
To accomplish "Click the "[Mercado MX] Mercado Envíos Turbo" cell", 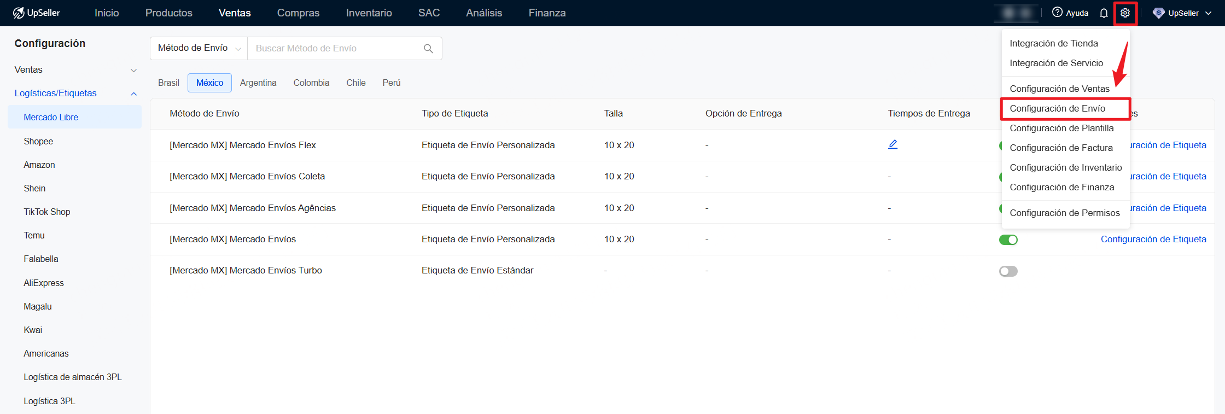I will pos(246,270).
